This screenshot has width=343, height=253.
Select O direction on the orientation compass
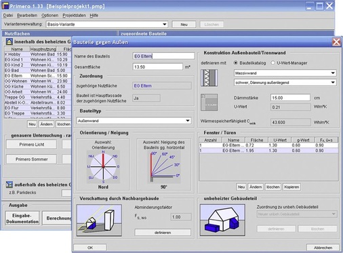point(118,167)
